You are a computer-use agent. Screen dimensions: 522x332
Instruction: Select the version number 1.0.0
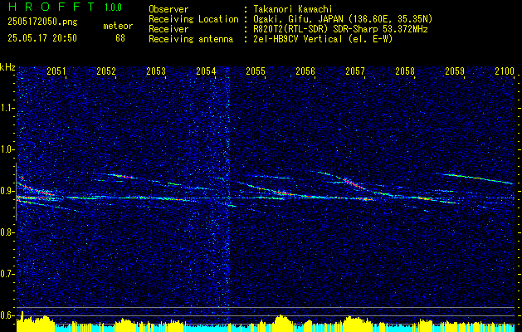[x=113, y=7]
